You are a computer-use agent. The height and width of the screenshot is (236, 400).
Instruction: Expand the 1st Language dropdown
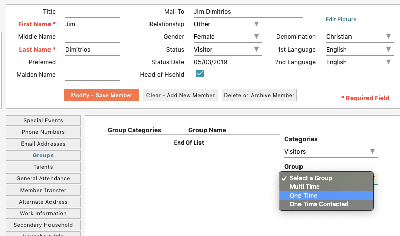tap(360, 49)
